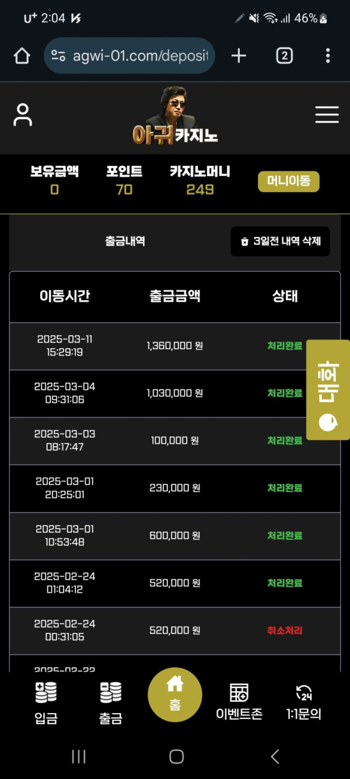Open 1:1문의 in bottom navigation

pos(303,703)
